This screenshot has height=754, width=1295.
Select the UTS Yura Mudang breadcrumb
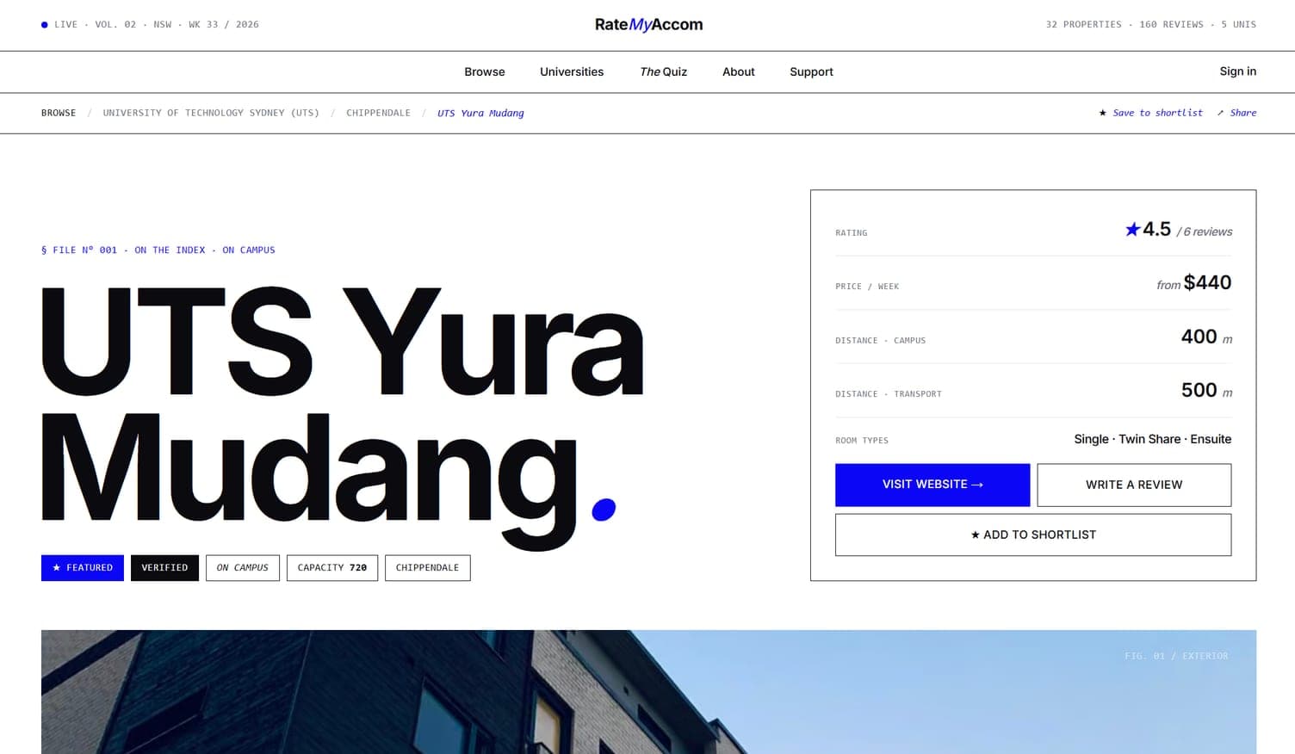480,113
